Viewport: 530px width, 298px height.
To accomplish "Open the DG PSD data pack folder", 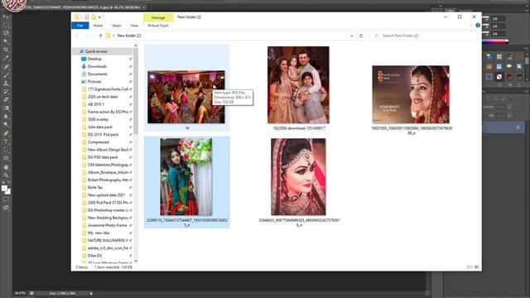I will 103,157.
